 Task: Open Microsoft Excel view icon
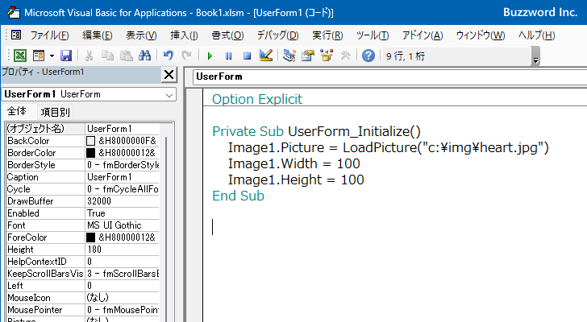pos(20,56)
